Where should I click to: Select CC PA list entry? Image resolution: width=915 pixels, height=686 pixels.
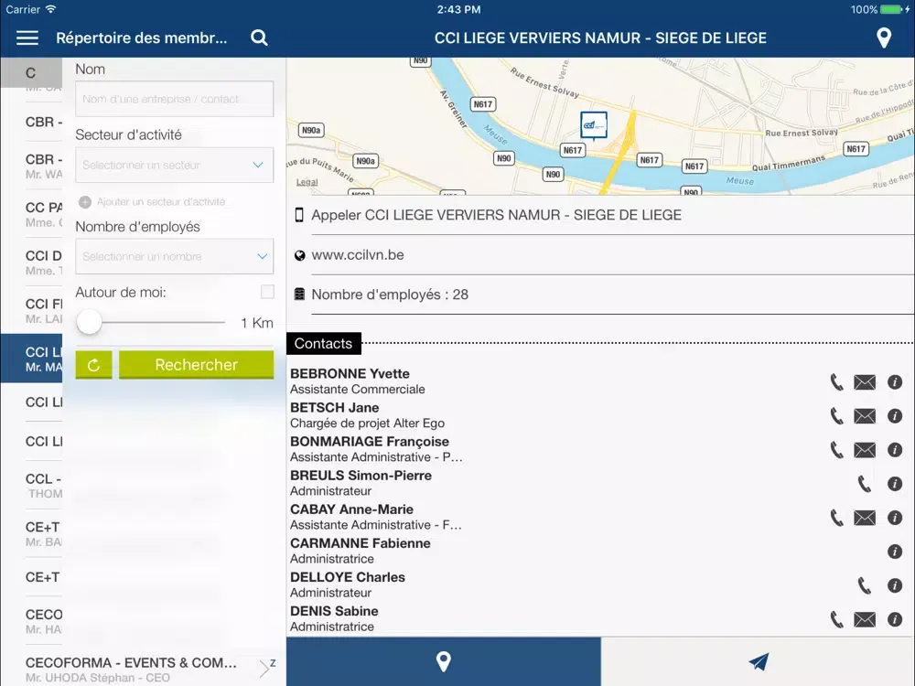point(43,214)
